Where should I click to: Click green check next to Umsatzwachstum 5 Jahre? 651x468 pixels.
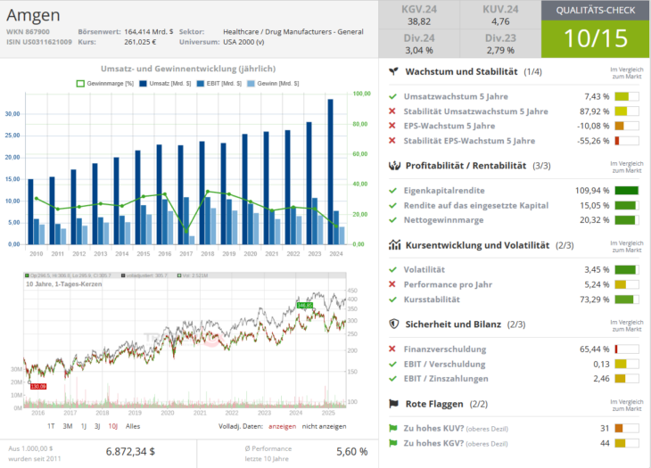pyautogui.click(x=392, y=96)
